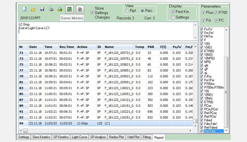The image size is (247, 142).
Task: Print the report using printer icon
Action: click(x=51, y=9)
